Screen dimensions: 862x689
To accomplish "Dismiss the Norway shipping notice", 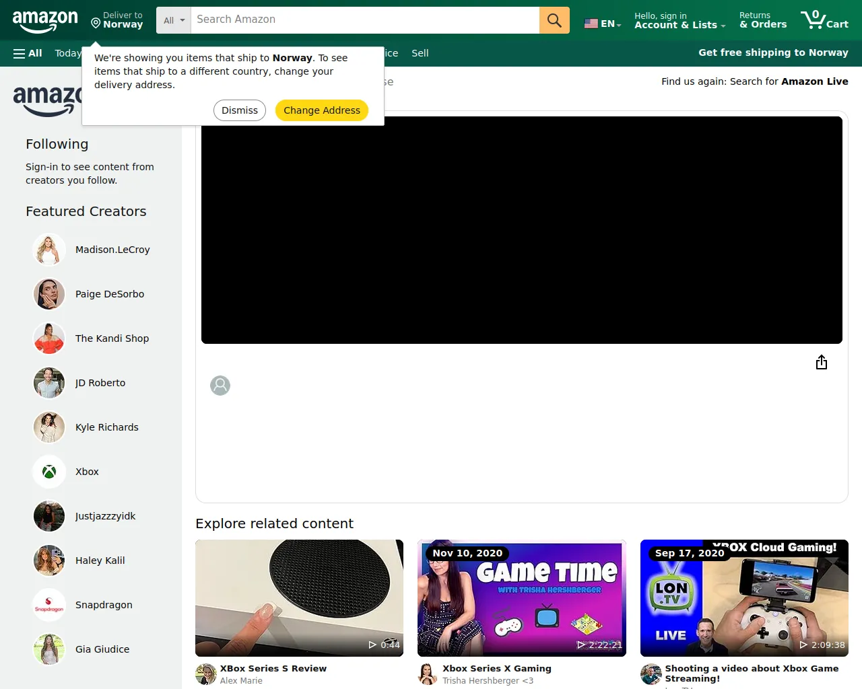I will point(239,110).
